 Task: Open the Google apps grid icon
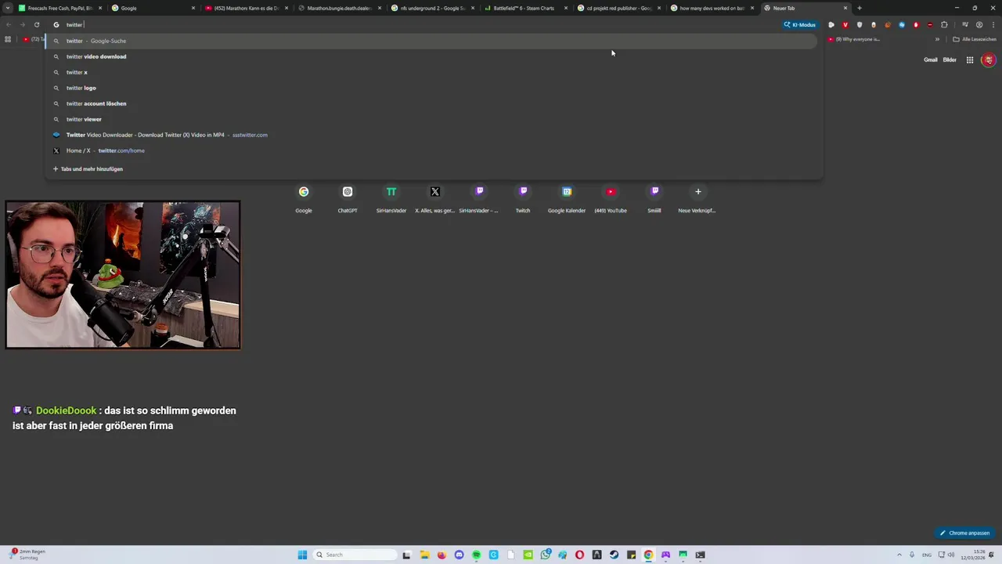point(970,60)
